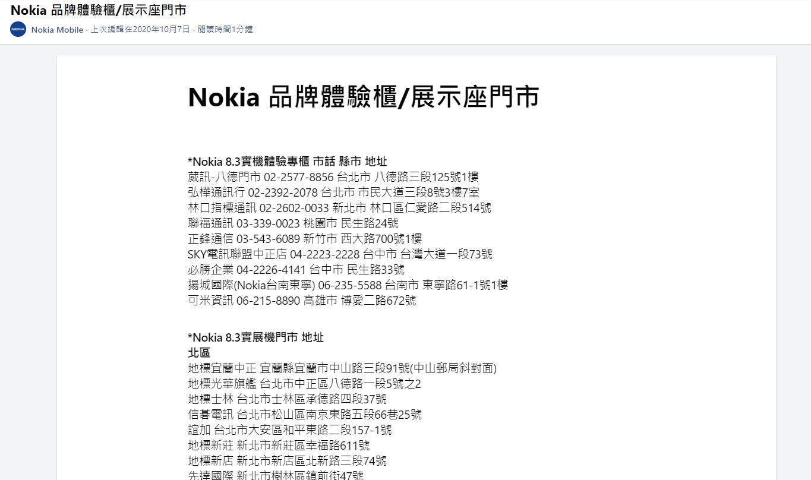Click the 林口指標通訊 store line

(339, 208)
